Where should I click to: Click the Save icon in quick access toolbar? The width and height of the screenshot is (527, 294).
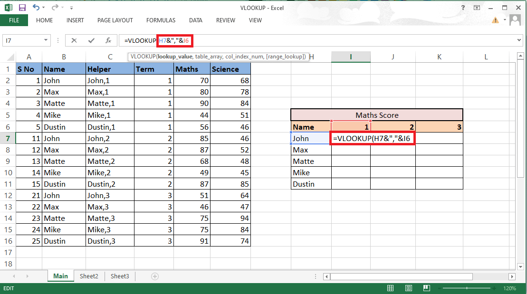(x=22, y=8)
